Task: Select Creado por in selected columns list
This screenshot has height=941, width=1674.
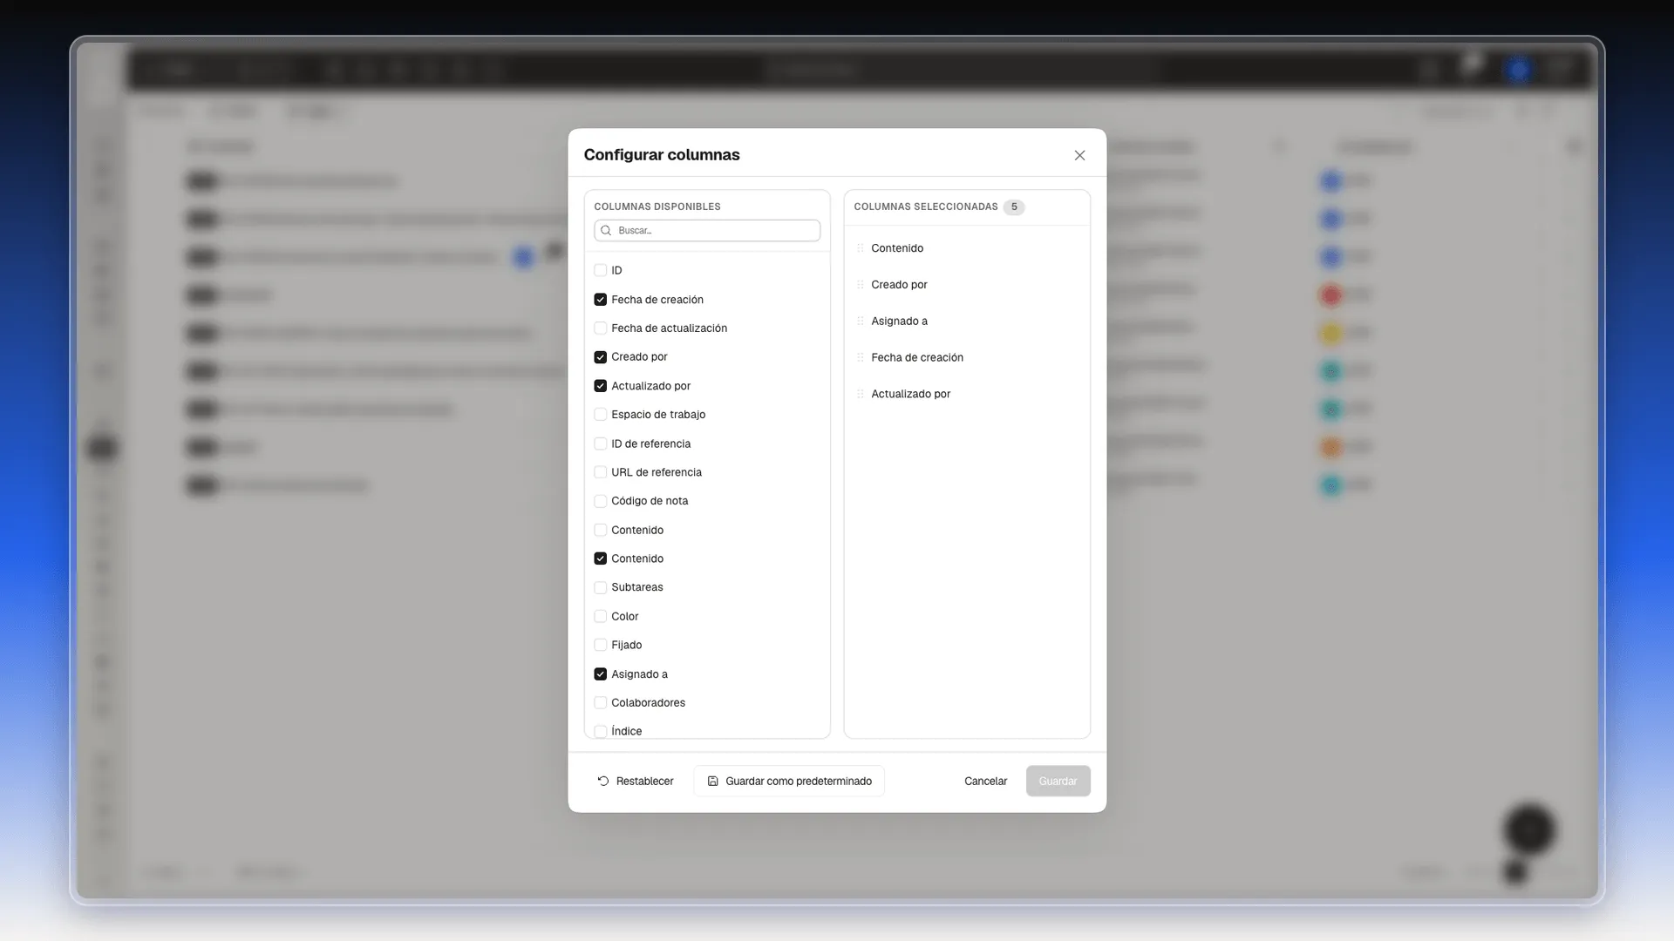Action: point(967,285)
